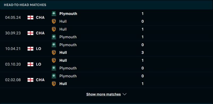The height and width of the screenshot is (104, 213).
Task: Open Show more matches link
Action: click(x=104, y=94)
